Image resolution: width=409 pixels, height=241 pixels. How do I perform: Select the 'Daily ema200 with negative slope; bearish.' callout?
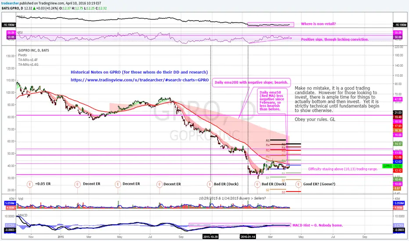[x=251, y=82]
